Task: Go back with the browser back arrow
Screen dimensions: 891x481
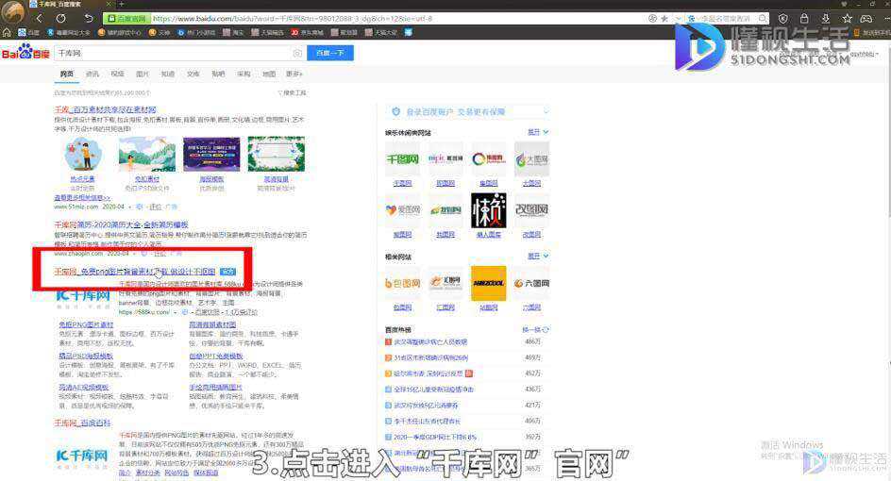Action: coord(40,18)
